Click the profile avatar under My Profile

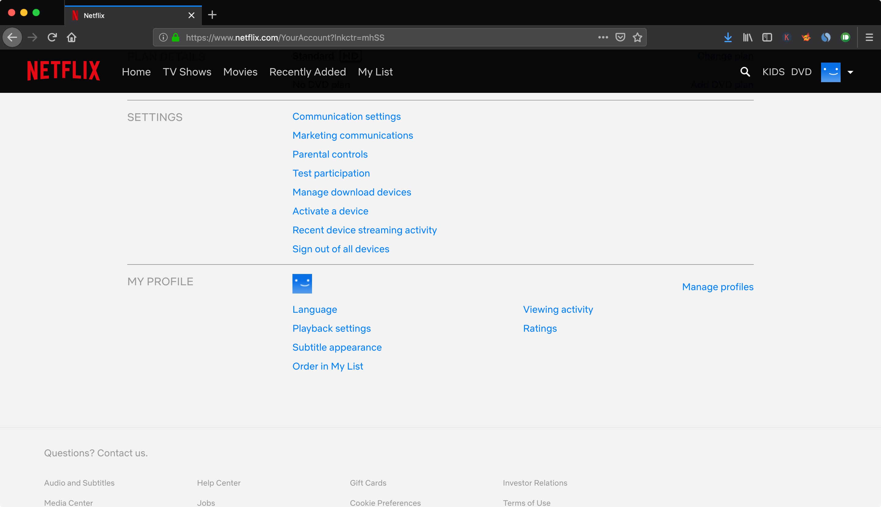click(302, 284)
